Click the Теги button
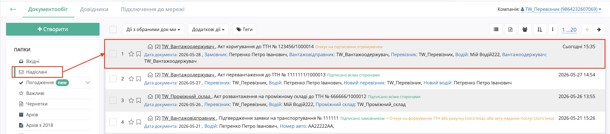 click(244, 29)
